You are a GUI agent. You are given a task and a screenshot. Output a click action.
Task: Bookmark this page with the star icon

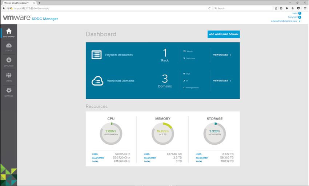coord(276,8)
